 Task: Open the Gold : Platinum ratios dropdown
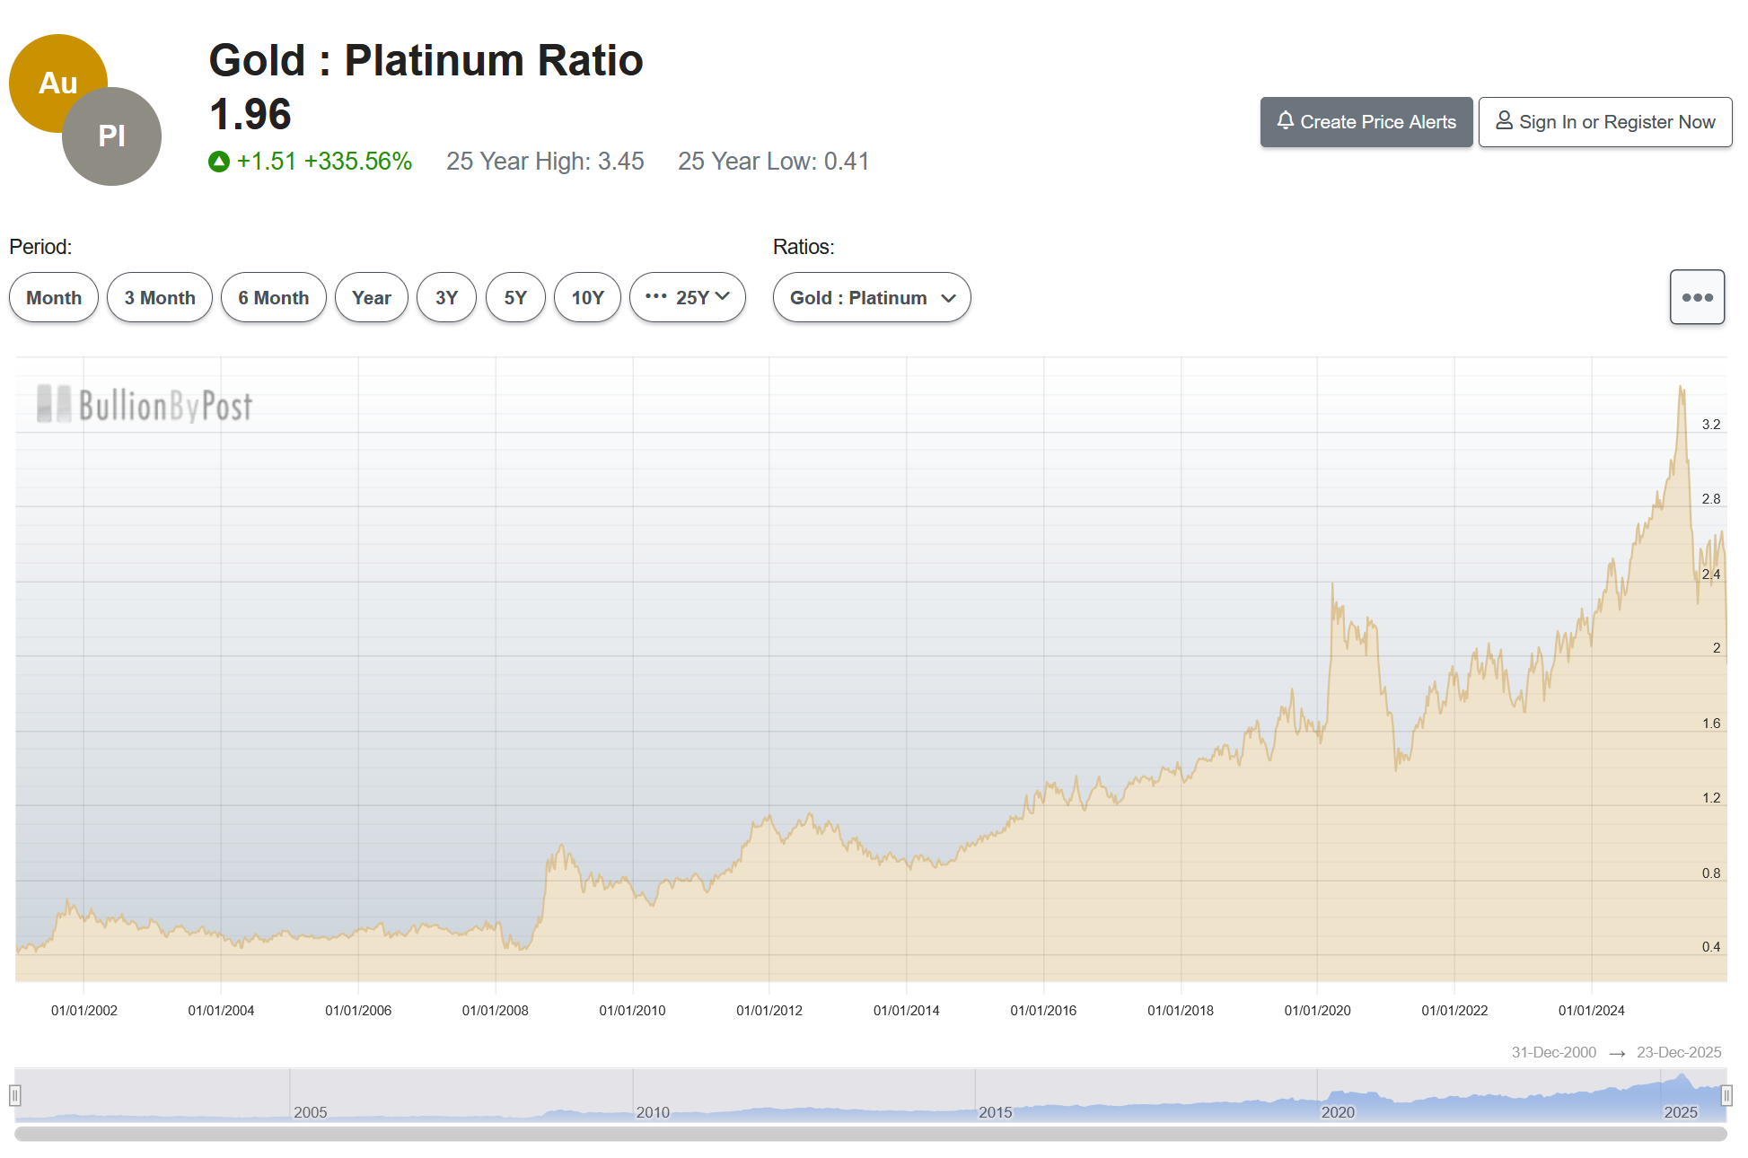pyautogui.click(x=871, y=297)
